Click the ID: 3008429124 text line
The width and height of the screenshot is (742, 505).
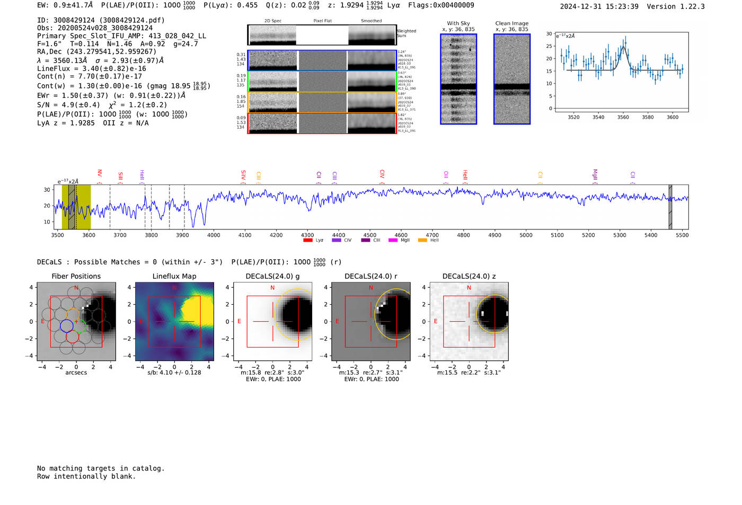coord(101,20)
